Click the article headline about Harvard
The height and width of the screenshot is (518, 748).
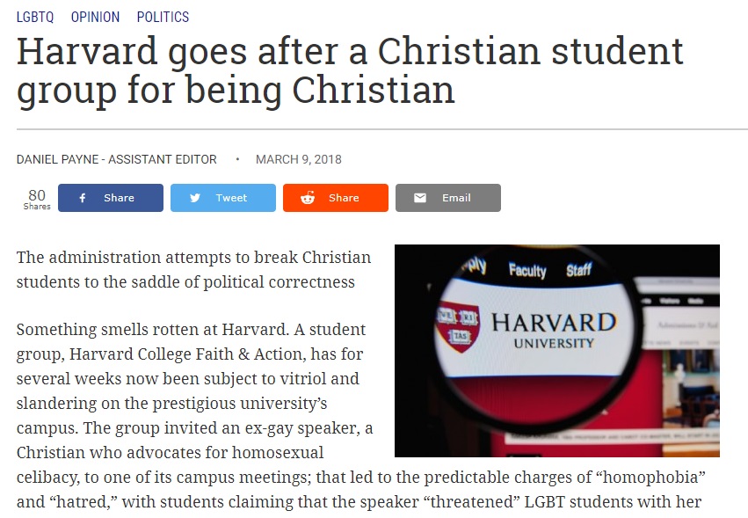[x=350, y=70]
